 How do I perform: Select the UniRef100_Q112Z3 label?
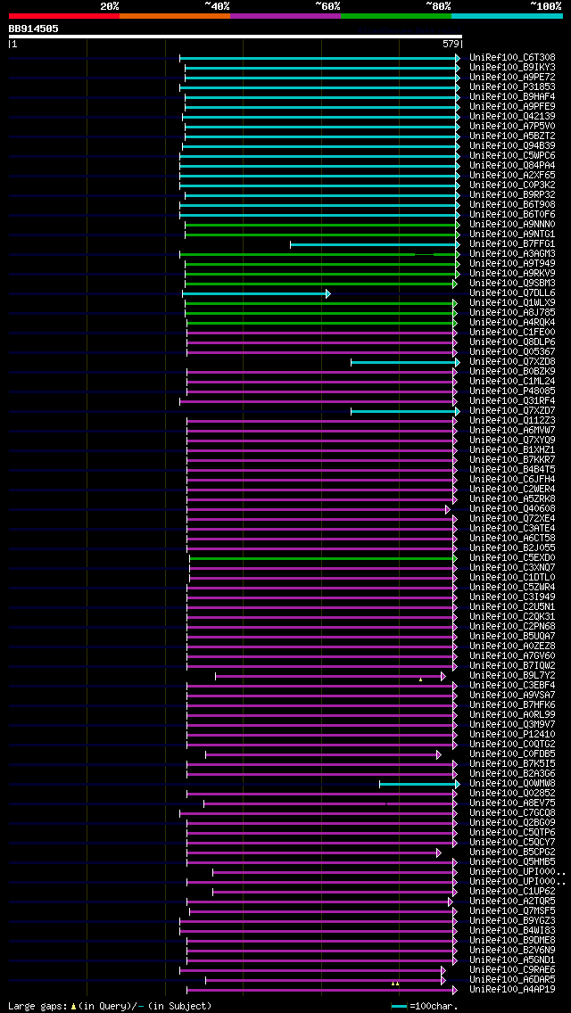512,421
